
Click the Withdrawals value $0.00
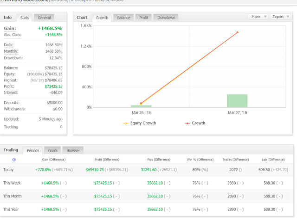[x=58, y=109]
